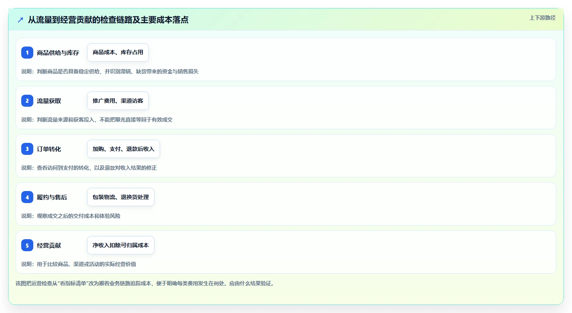
Task: Click the step 3 number badge
Action: point(27,149)
